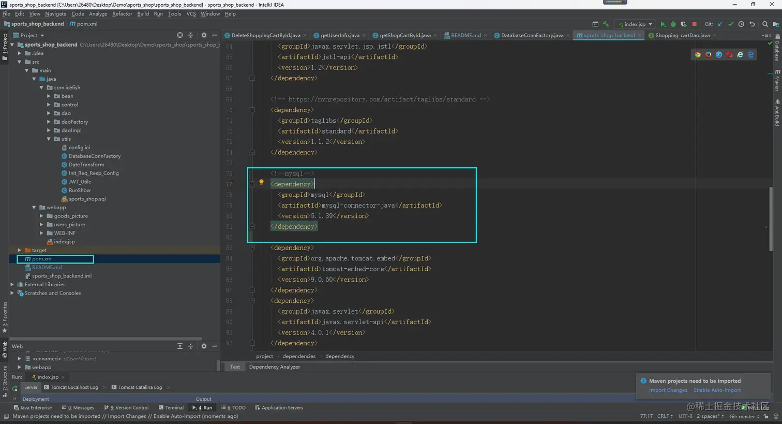Open page in Firefox browser icon
Screen dimensions: 782x424
pyautogui.click(x=708, y=54)
